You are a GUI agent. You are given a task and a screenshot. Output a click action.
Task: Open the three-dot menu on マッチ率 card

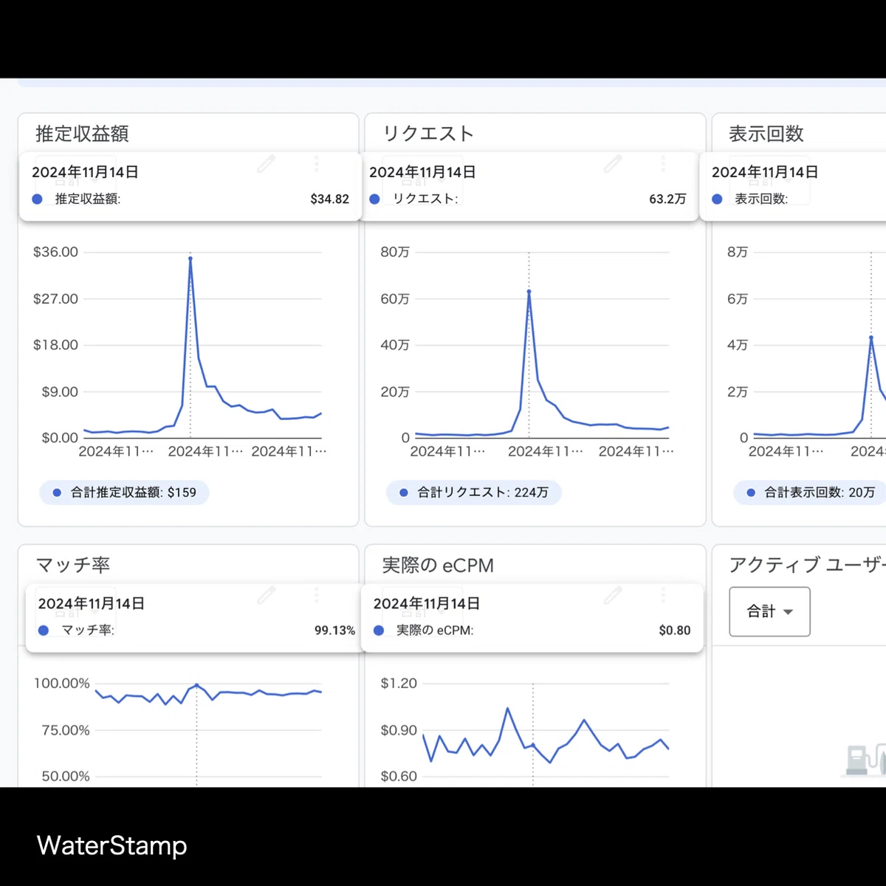[x=316, y=594]
